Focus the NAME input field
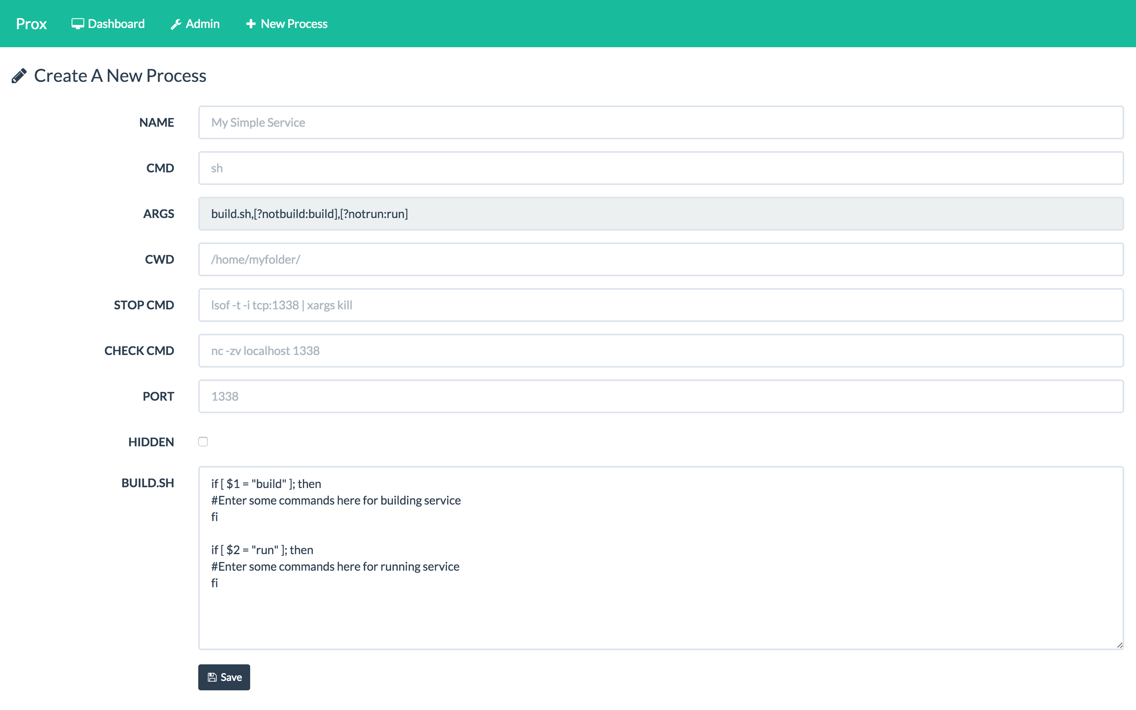The height and width of the screenshot is (710, 1136). pyautogui.click(x=661, y=122)
